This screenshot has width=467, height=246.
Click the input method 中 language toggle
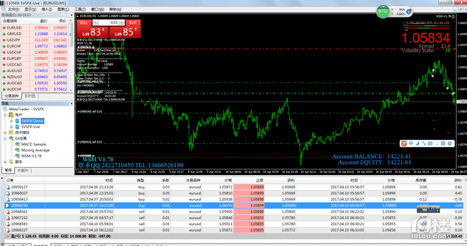(411, 143)
